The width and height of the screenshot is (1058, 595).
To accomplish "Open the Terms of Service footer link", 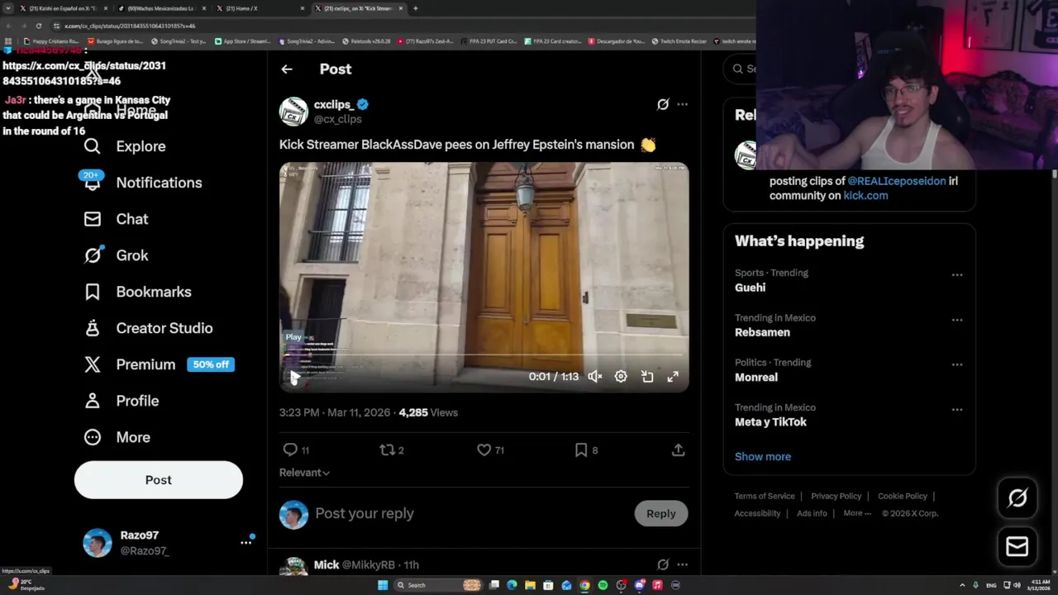I will [765, 496].
